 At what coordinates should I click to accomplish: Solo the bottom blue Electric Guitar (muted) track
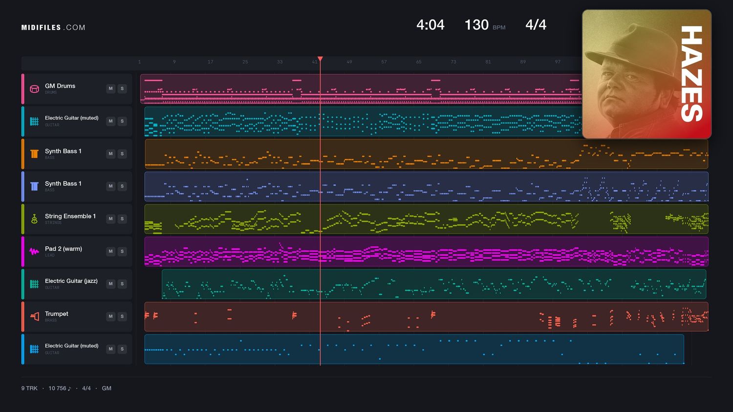coord(122,349)
